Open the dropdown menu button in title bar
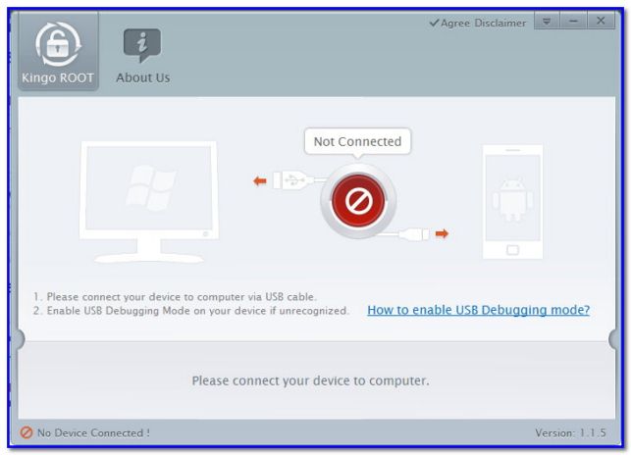Viewport: 631px width, 455px height. coord(546,21)
